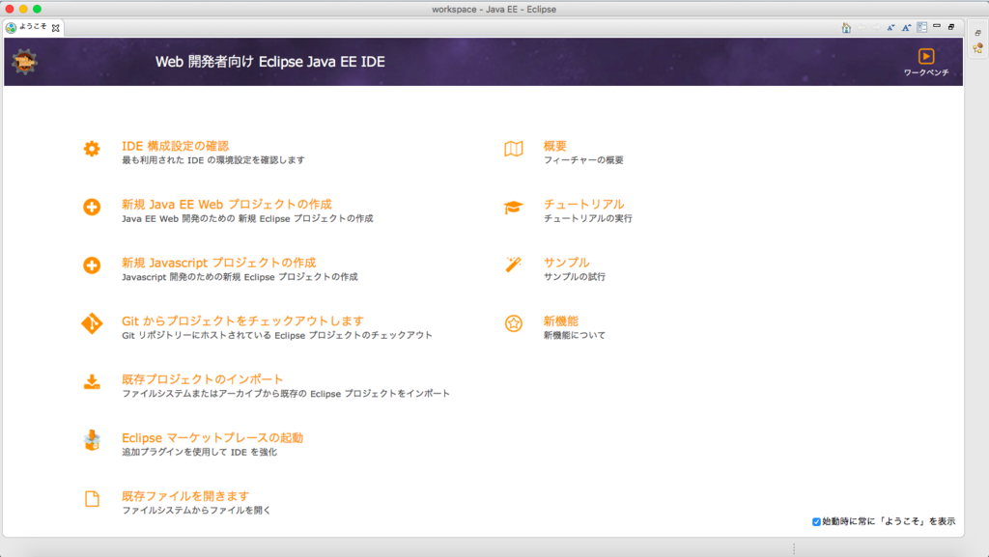Click text Java EE Web 開発のための 新規 Eclipse プロジェクトの作成
The image size is (989, 557).
pyautogui.click(x=247, y=218)
